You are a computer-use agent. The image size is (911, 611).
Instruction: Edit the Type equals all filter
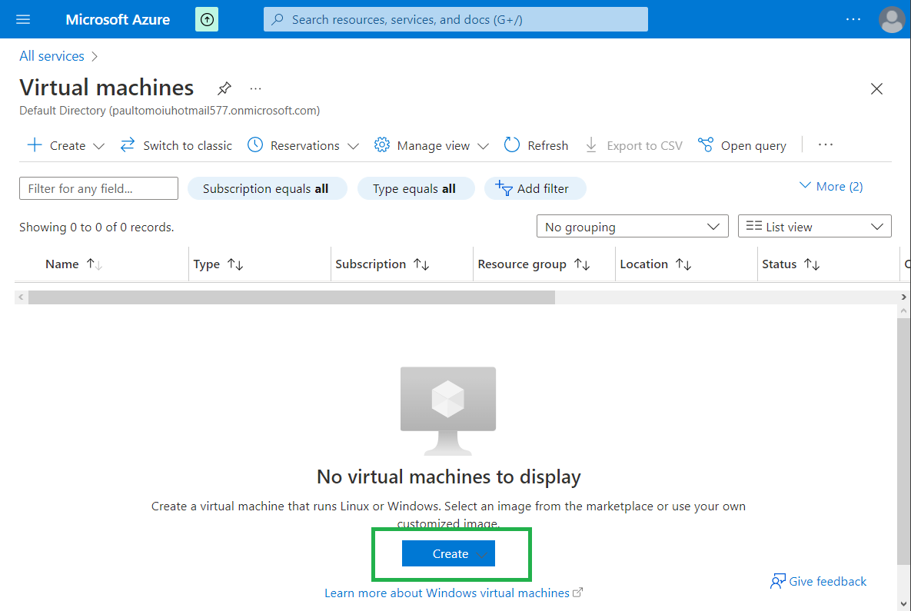tap(416, 188)
